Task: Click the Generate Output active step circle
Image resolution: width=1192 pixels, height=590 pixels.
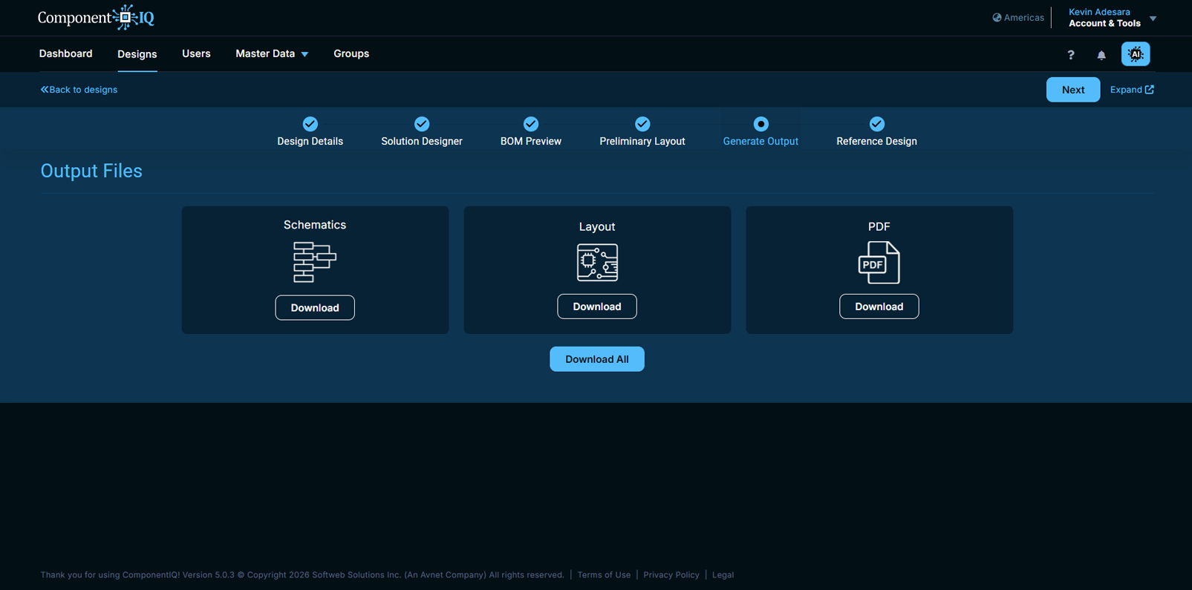Action: 761,124
